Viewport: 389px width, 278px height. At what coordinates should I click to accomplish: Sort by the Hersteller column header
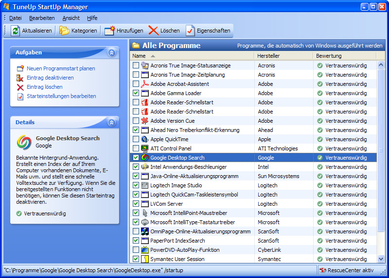pos(284,56)
